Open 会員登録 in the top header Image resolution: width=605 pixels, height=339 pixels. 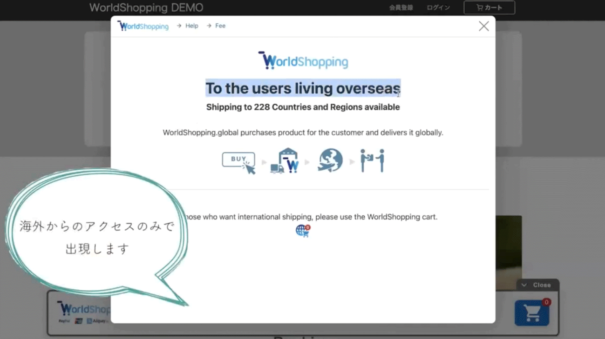[x=401, y=8]
